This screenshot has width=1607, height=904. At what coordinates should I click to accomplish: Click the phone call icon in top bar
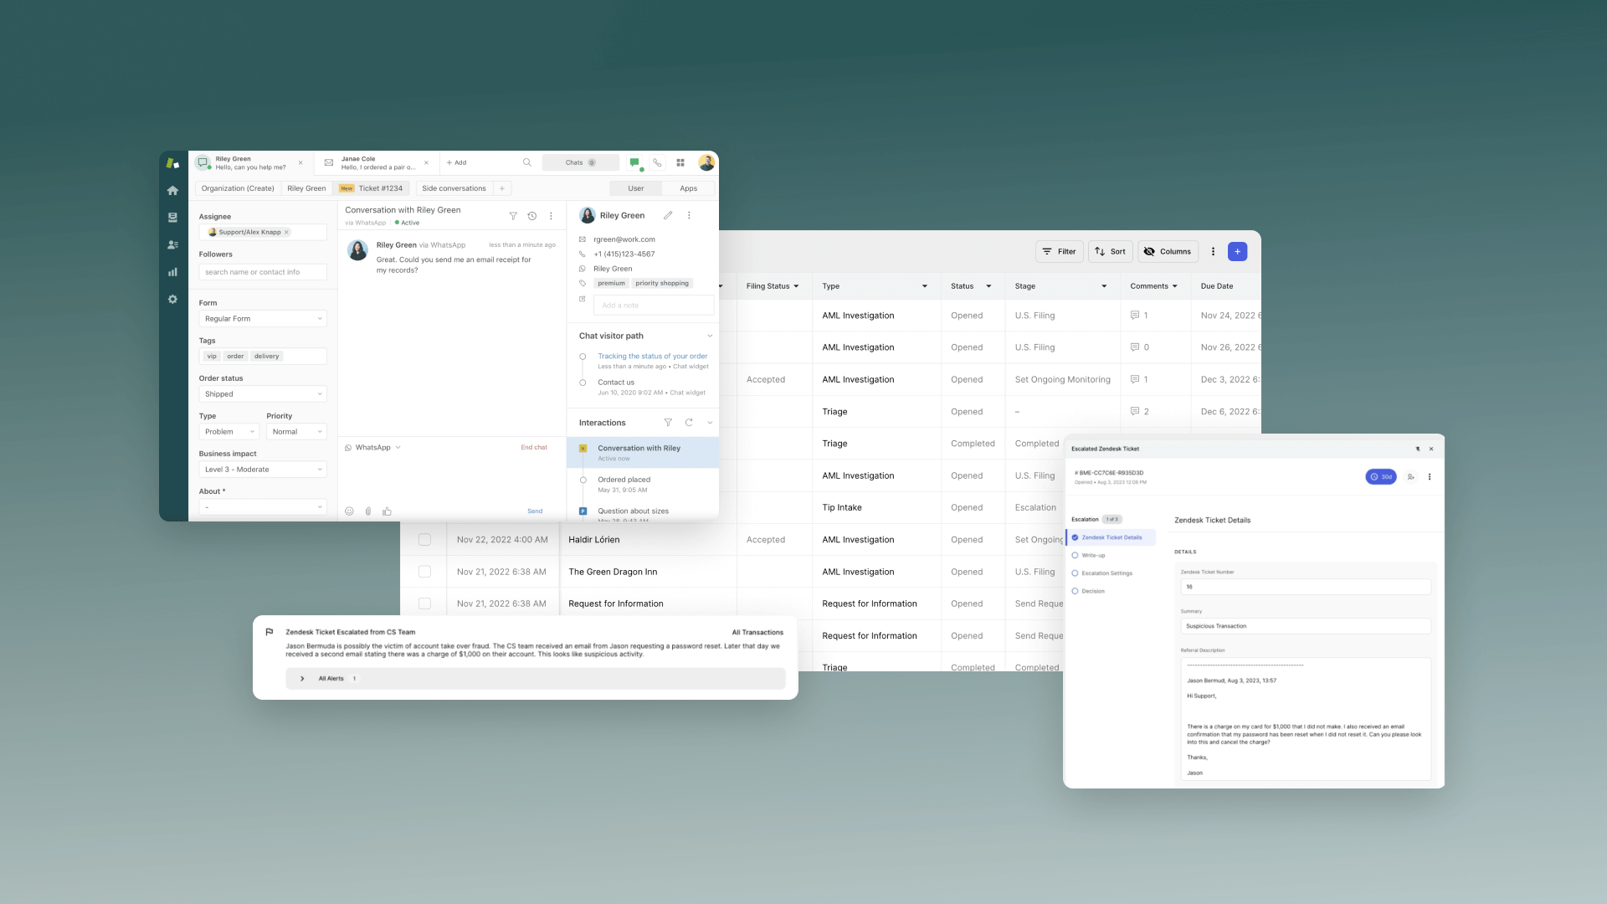coord(657,163)
